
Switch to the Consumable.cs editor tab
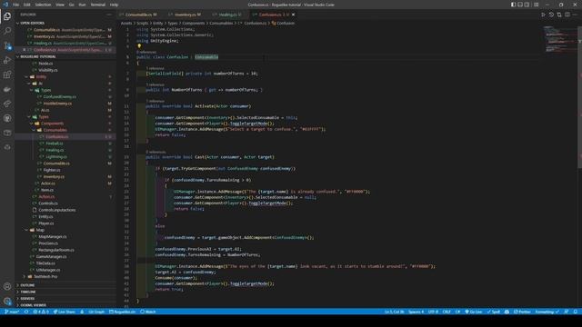139,15
